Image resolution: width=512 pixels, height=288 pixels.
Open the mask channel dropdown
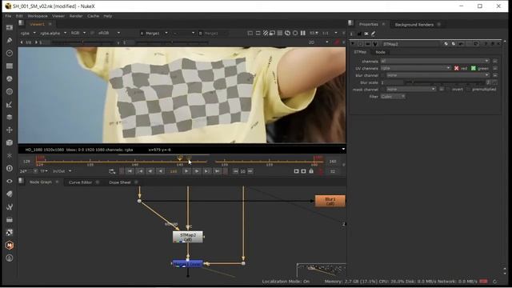411,89
